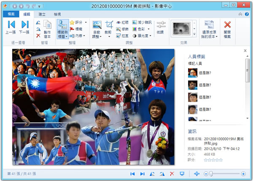Viewport: 253px width, 181px height.
Task: Switch to the 建立 (Create) ribbon tab
Action: point(42,14)
